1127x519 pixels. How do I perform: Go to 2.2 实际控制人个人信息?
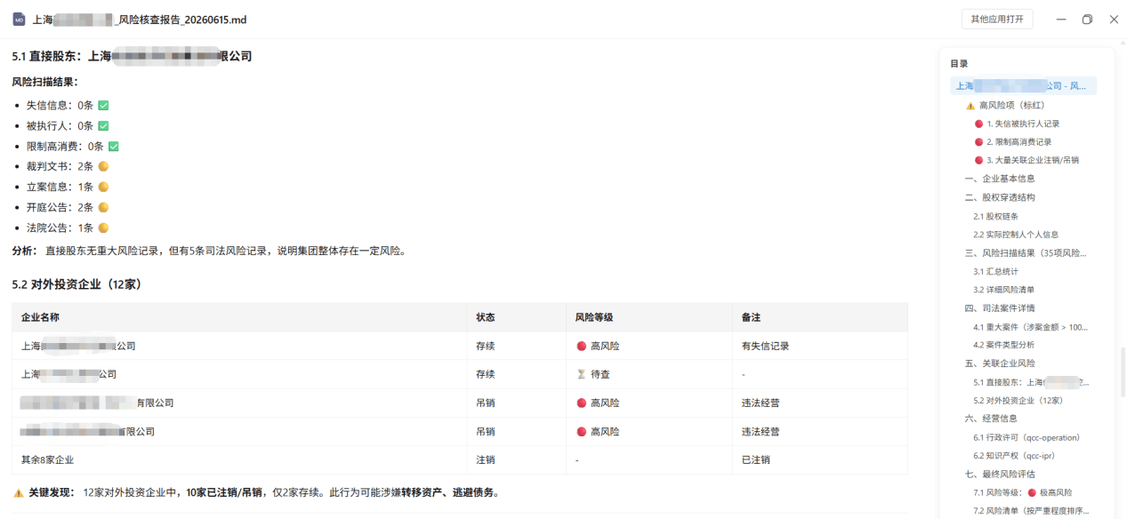tap(1016, 235)
